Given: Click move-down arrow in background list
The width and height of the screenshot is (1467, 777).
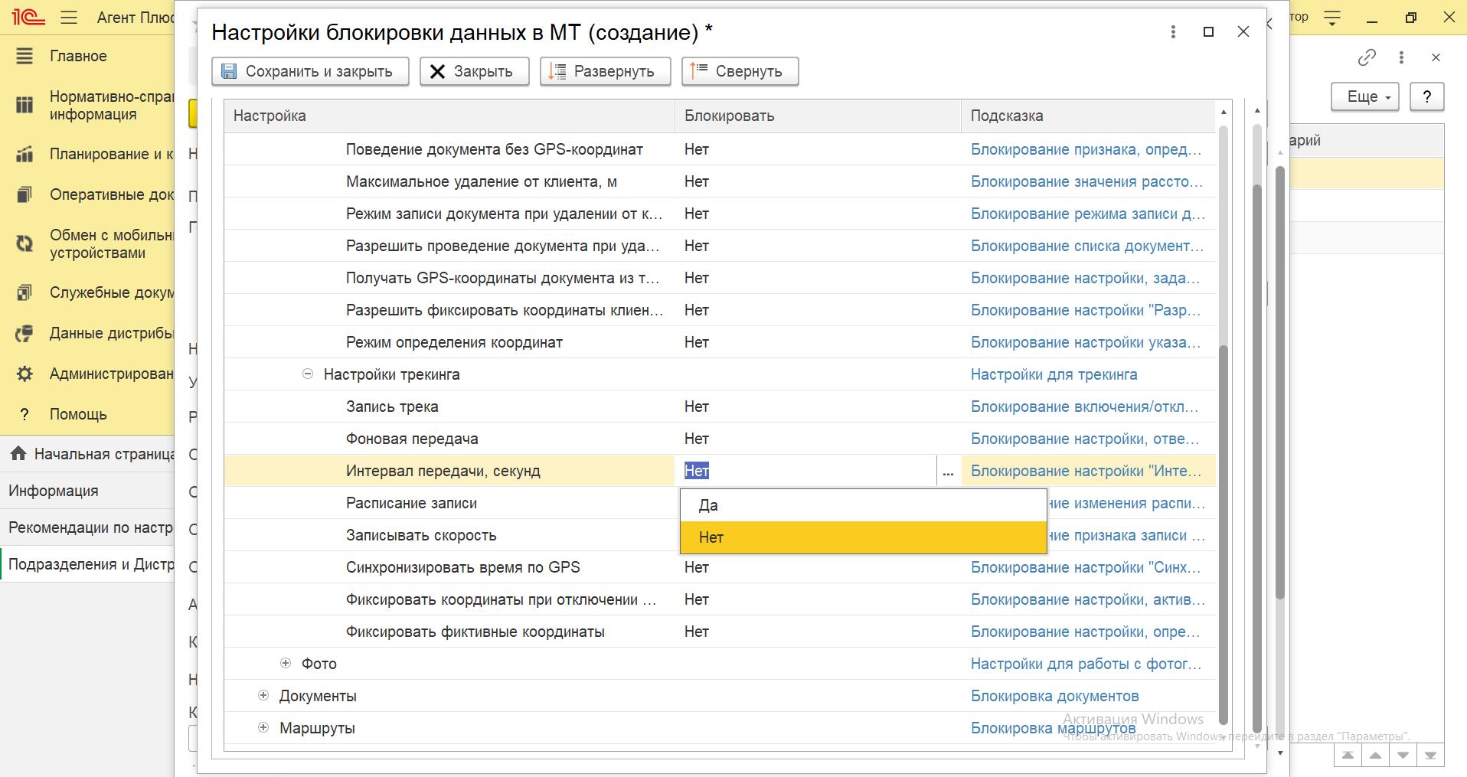Looking at the screenshot, I should [1403, 756].
